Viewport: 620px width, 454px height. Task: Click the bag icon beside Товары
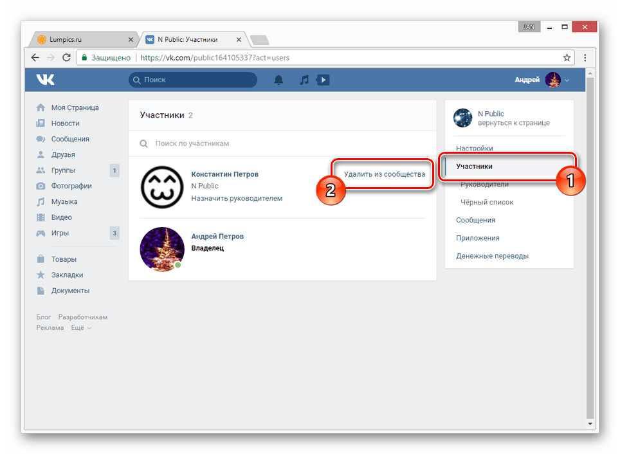(41, 259)
